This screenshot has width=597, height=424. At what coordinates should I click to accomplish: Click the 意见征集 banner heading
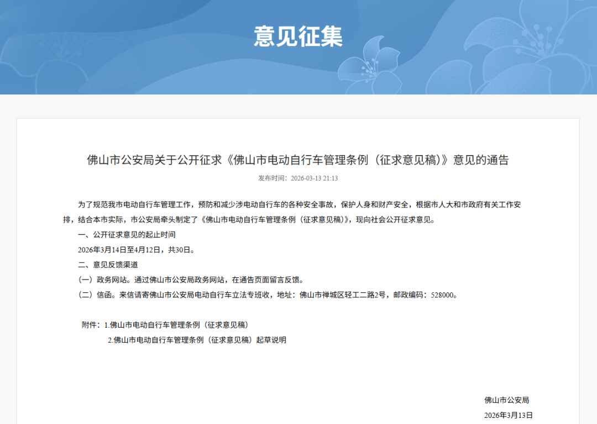pos(298,36)
